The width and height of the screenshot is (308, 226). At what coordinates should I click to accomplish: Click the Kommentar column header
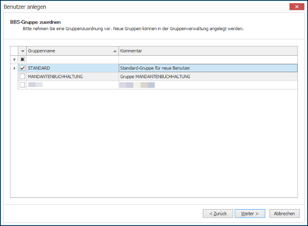[208, 51]
